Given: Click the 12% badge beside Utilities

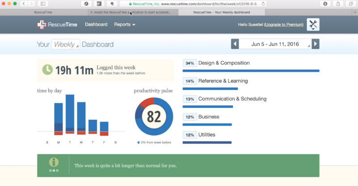Looking at the screenshot, I should pyautogui.click(x=190, y=135).
